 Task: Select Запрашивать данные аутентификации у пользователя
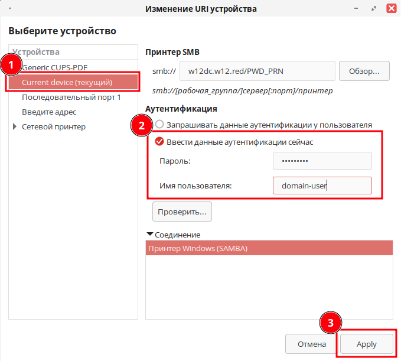(x=159, y=125)
